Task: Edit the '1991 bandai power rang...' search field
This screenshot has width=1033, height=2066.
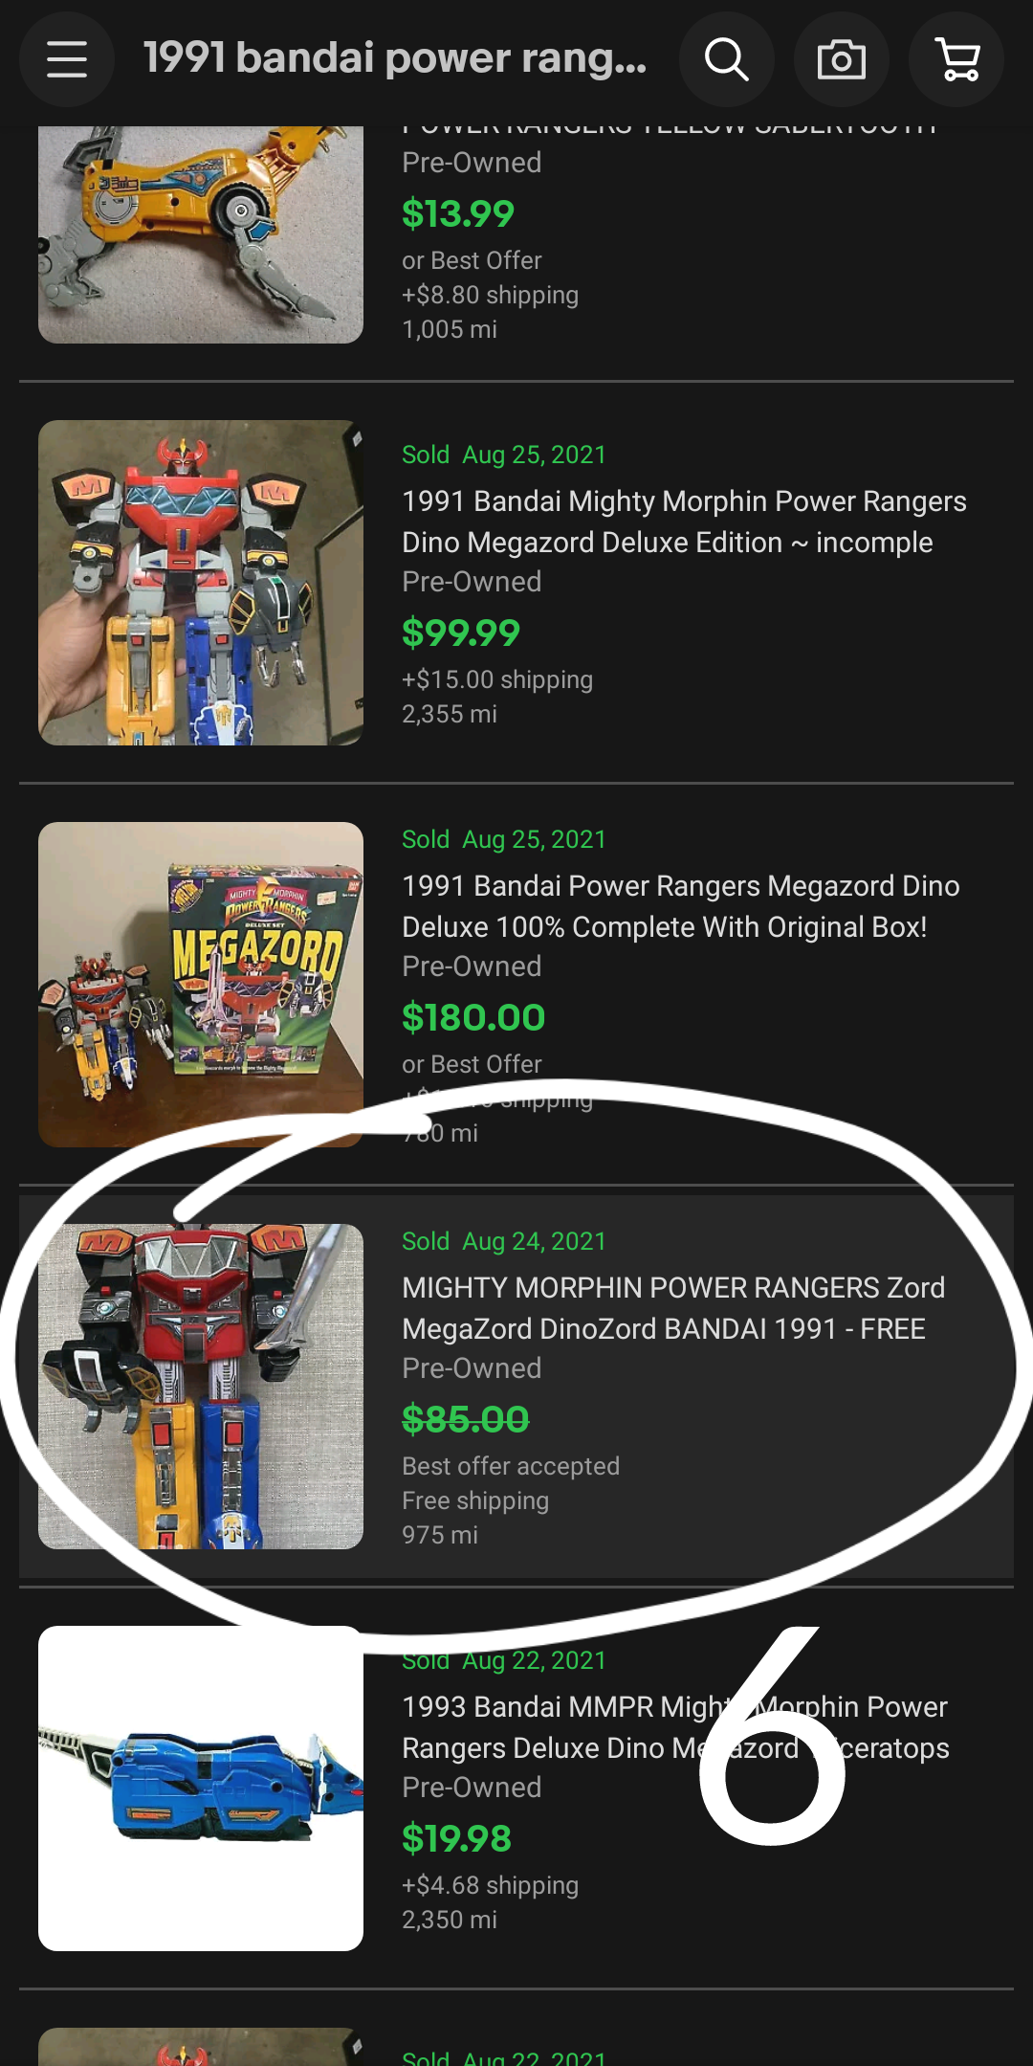Action: [x=395, y=58]
